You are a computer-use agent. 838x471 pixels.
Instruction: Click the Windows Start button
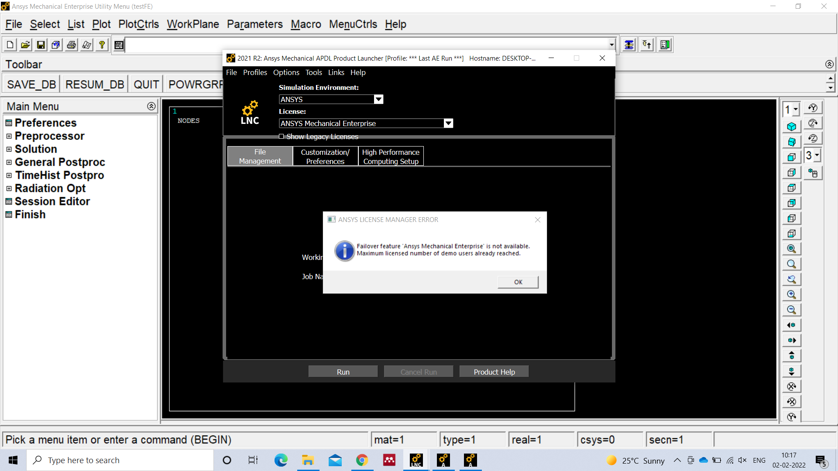(13, 460)
